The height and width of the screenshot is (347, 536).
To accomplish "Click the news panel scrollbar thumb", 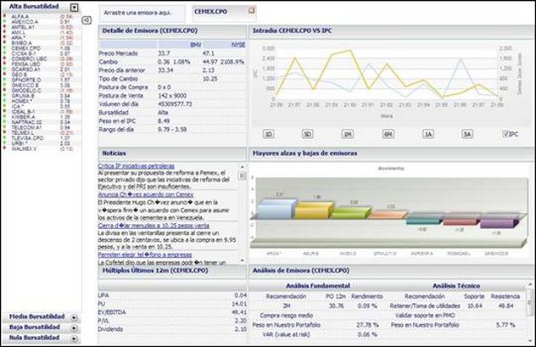I will click(x=242, y=176).
